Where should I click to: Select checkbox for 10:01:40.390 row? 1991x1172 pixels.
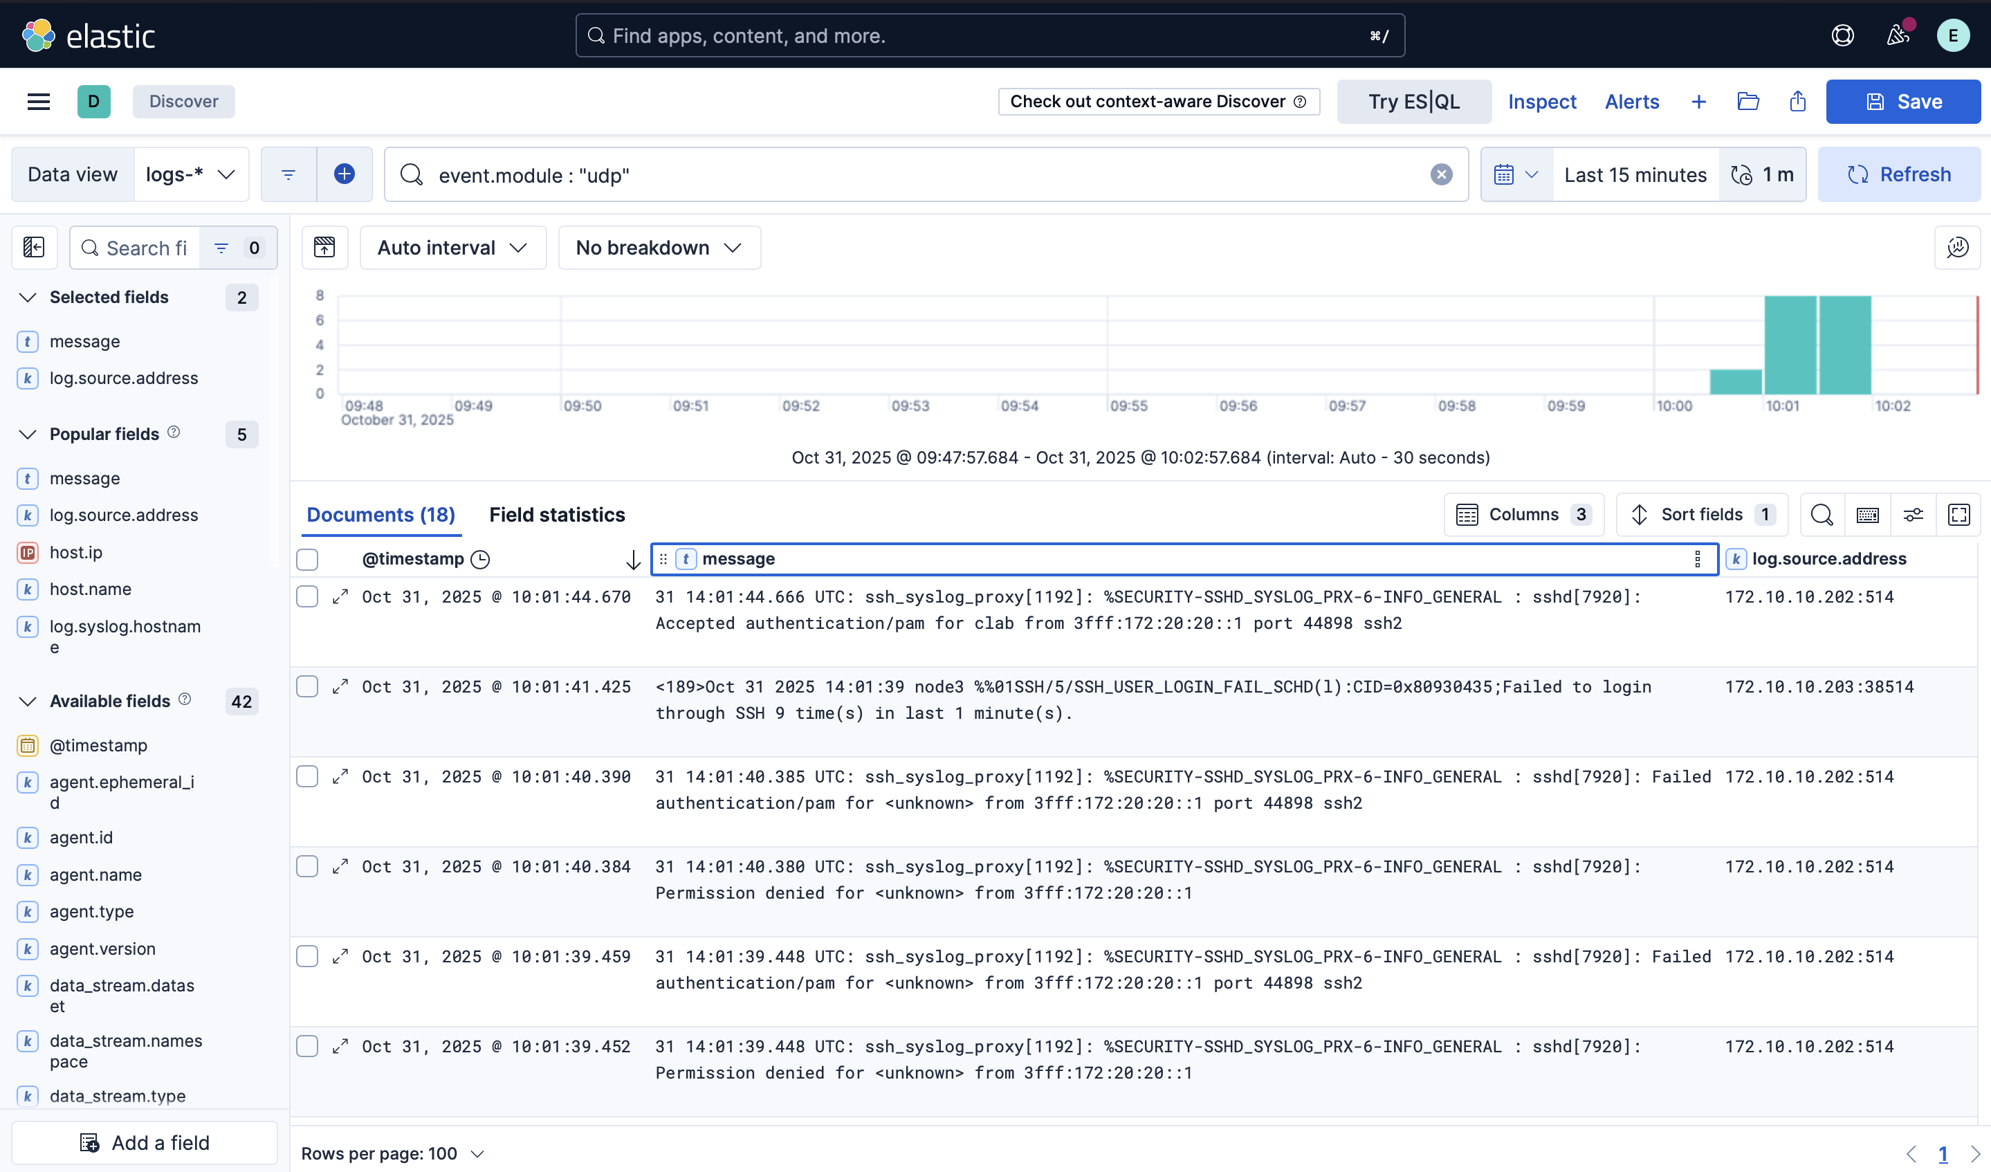click(307, 777)
